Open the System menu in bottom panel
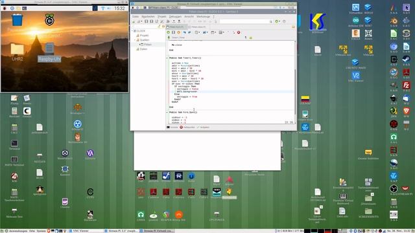 (41, 231)
